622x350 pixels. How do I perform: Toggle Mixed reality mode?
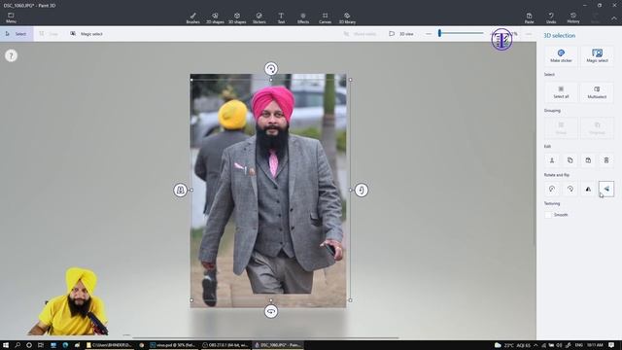360,34
